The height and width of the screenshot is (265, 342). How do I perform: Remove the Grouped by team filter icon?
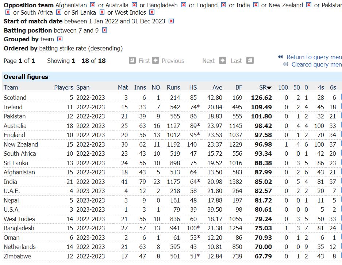tap(60, 39)
